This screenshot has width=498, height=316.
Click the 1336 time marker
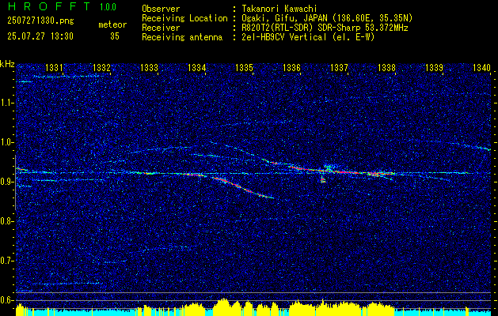click(291, 67)
